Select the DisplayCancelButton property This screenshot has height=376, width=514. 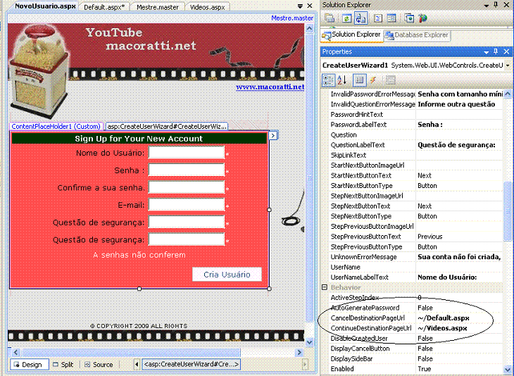tap(360, 349)
